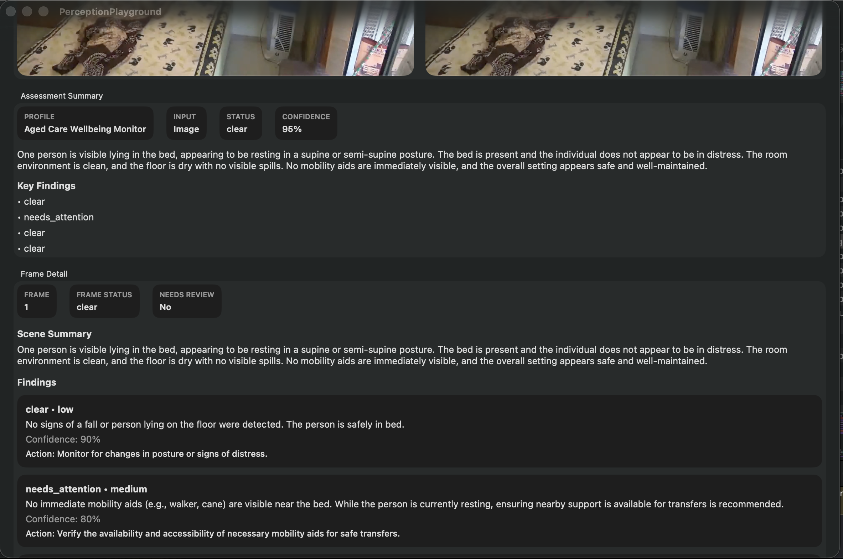Click the green zoom window button
Viewport: 843px width, 559px height.
point(43,11)
